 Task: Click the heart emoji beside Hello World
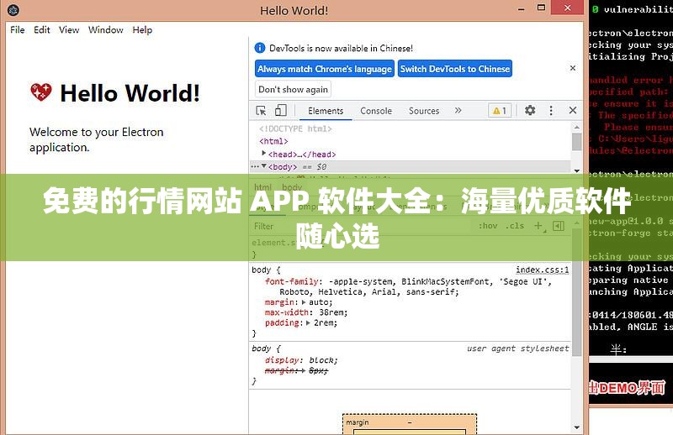pos(41,92)
